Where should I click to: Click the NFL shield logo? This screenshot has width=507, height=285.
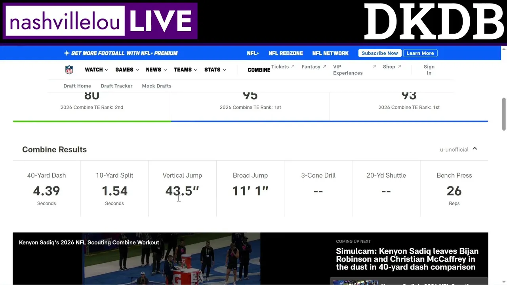[69, 70]
